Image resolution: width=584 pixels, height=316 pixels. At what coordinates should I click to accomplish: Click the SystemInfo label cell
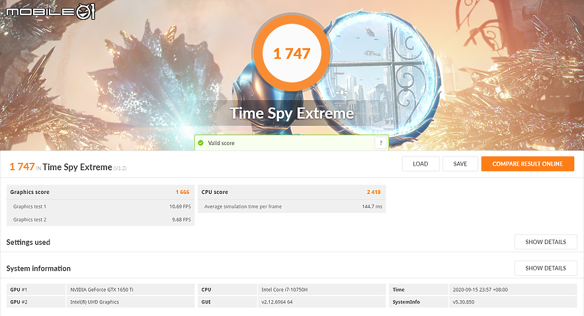(x=419, y=302)
